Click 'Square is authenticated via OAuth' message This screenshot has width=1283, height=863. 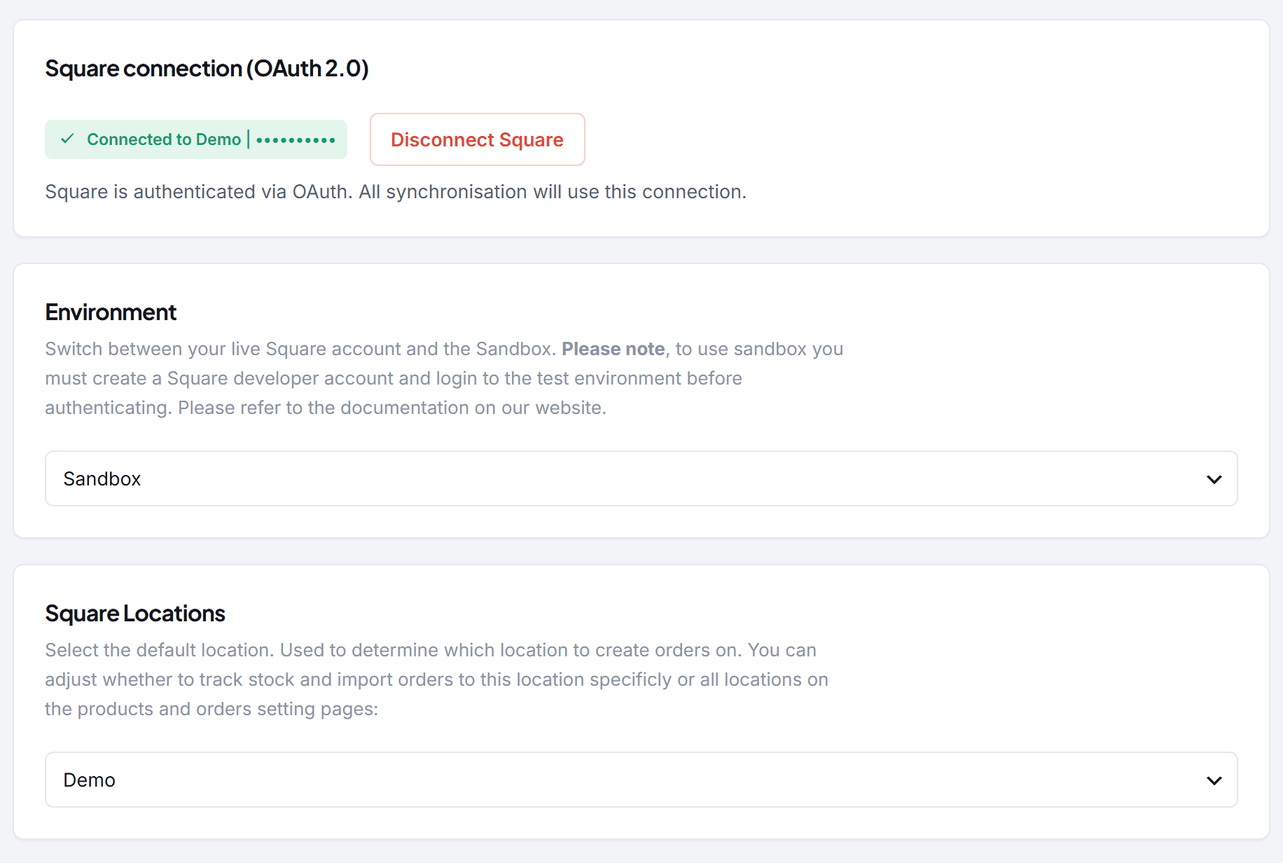[x=396, y=192]
